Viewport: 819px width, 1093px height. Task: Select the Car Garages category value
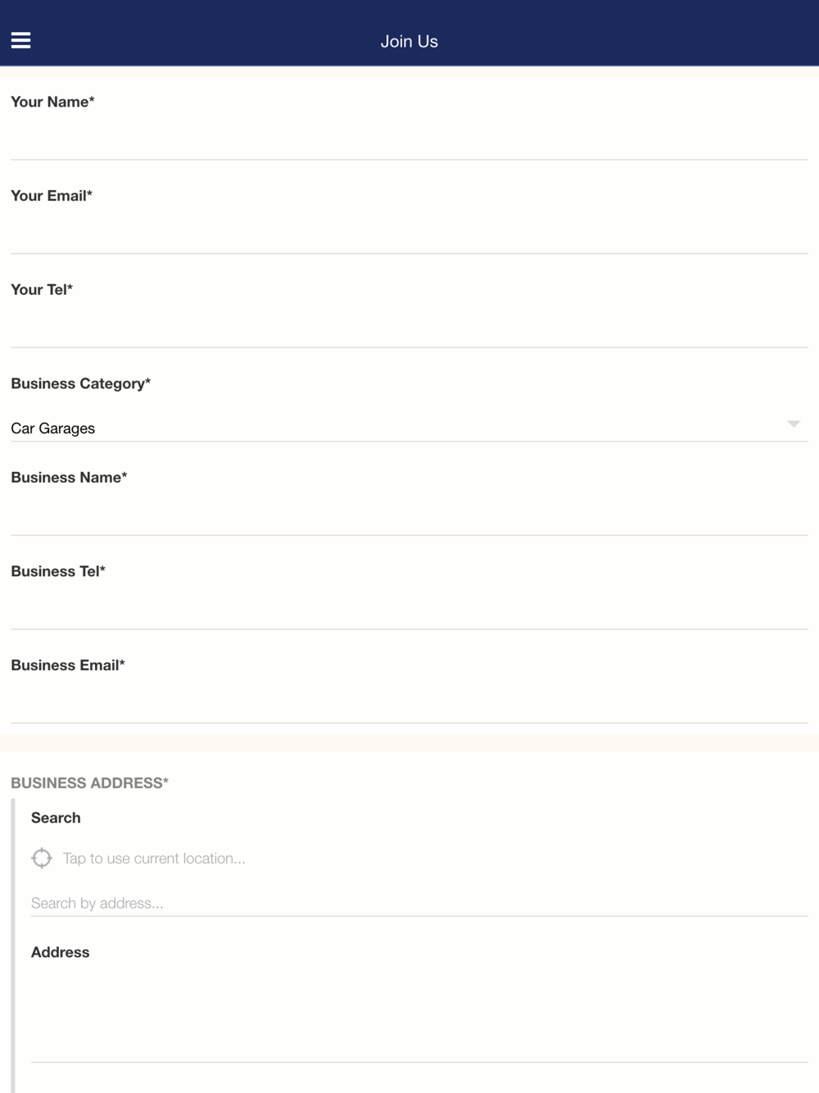pos(53,428)
